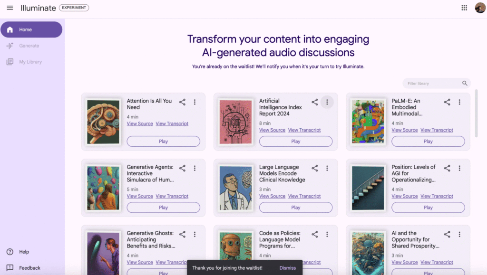Share the PaLM-E card

(x=447, y=102)
